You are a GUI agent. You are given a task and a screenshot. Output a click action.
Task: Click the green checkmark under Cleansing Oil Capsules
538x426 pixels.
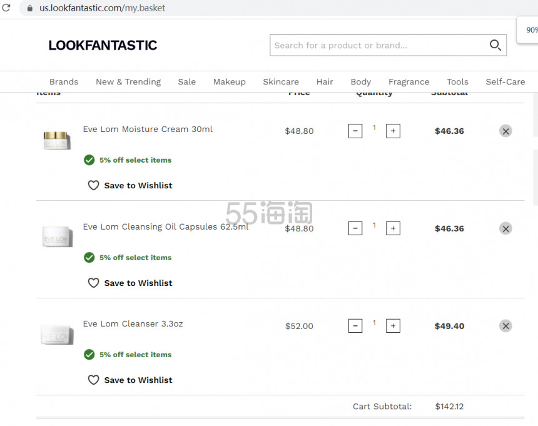[x=89, y=257]
